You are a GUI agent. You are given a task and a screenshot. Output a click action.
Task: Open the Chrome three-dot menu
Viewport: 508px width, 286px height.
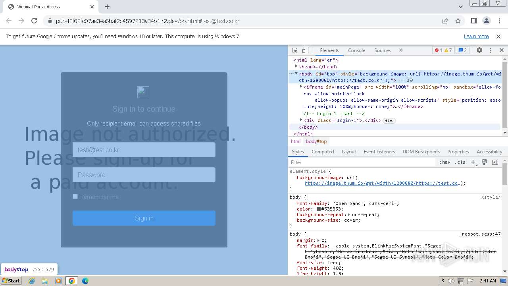[x=499, y=21]
